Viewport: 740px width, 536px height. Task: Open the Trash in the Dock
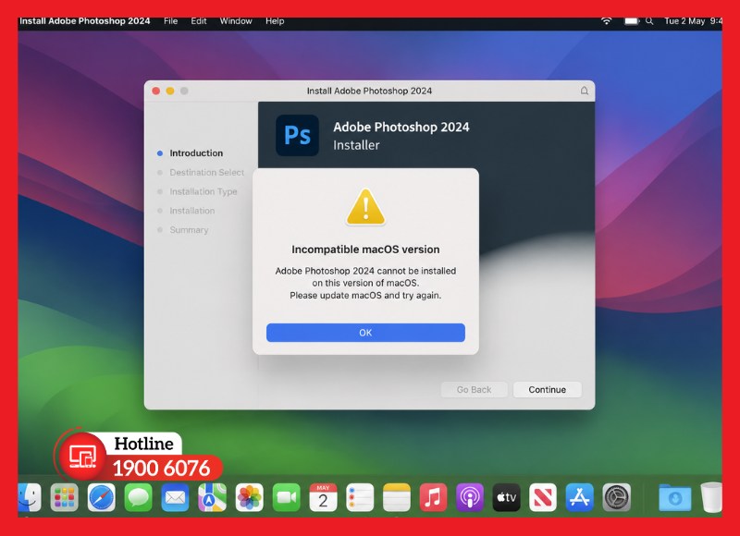point(711,497)
